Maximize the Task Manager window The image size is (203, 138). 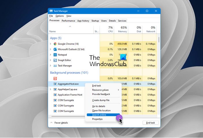tap(147, 11)
